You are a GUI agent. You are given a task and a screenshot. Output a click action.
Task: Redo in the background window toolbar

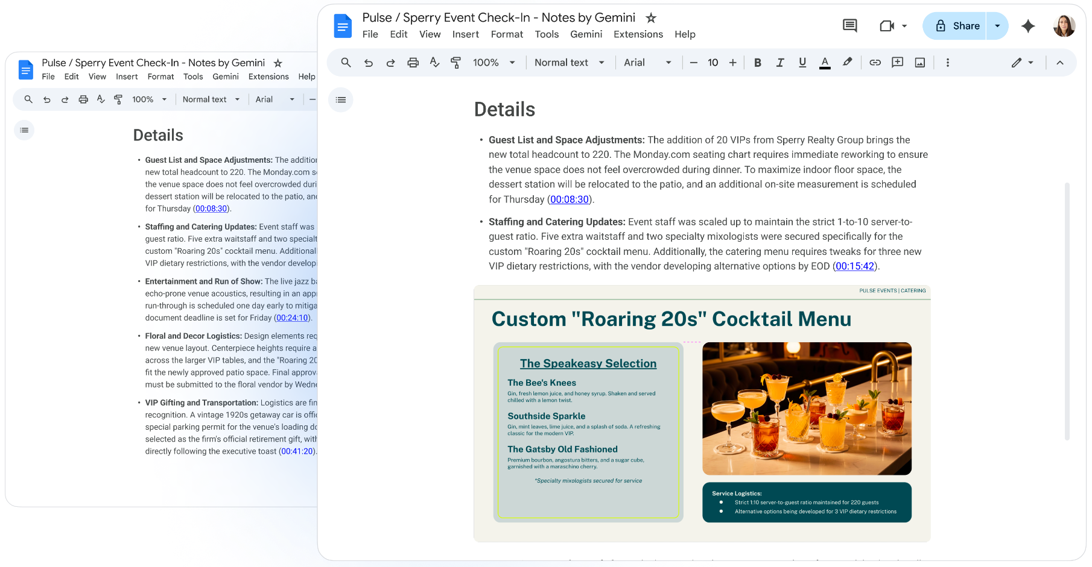(x=65, y=99)
